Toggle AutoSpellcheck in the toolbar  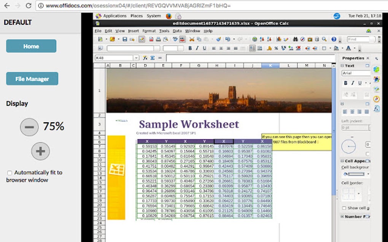[x=182, y=39]
